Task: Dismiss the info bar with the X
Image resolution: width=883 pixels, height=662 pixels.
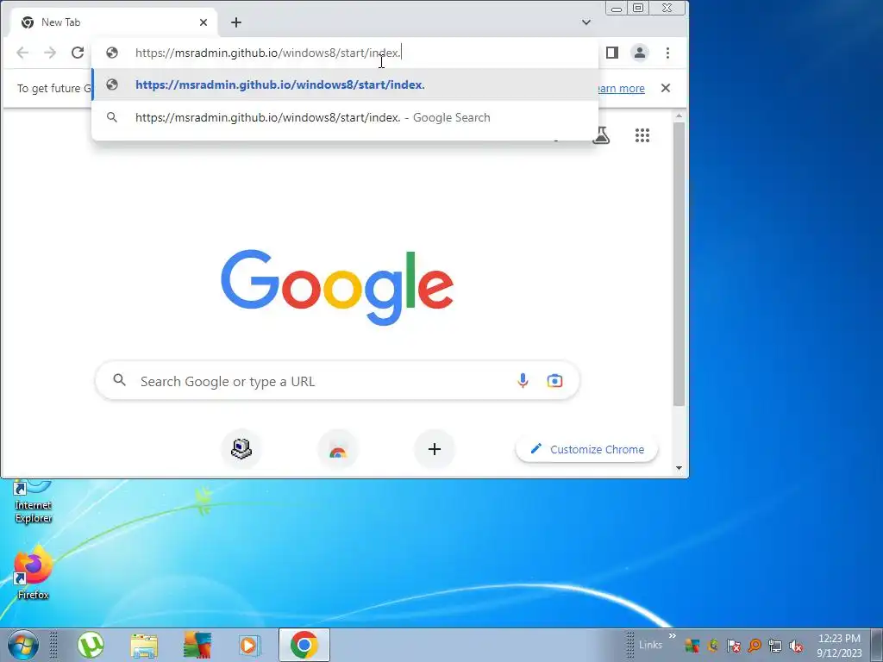Action: tap(666, 88)
